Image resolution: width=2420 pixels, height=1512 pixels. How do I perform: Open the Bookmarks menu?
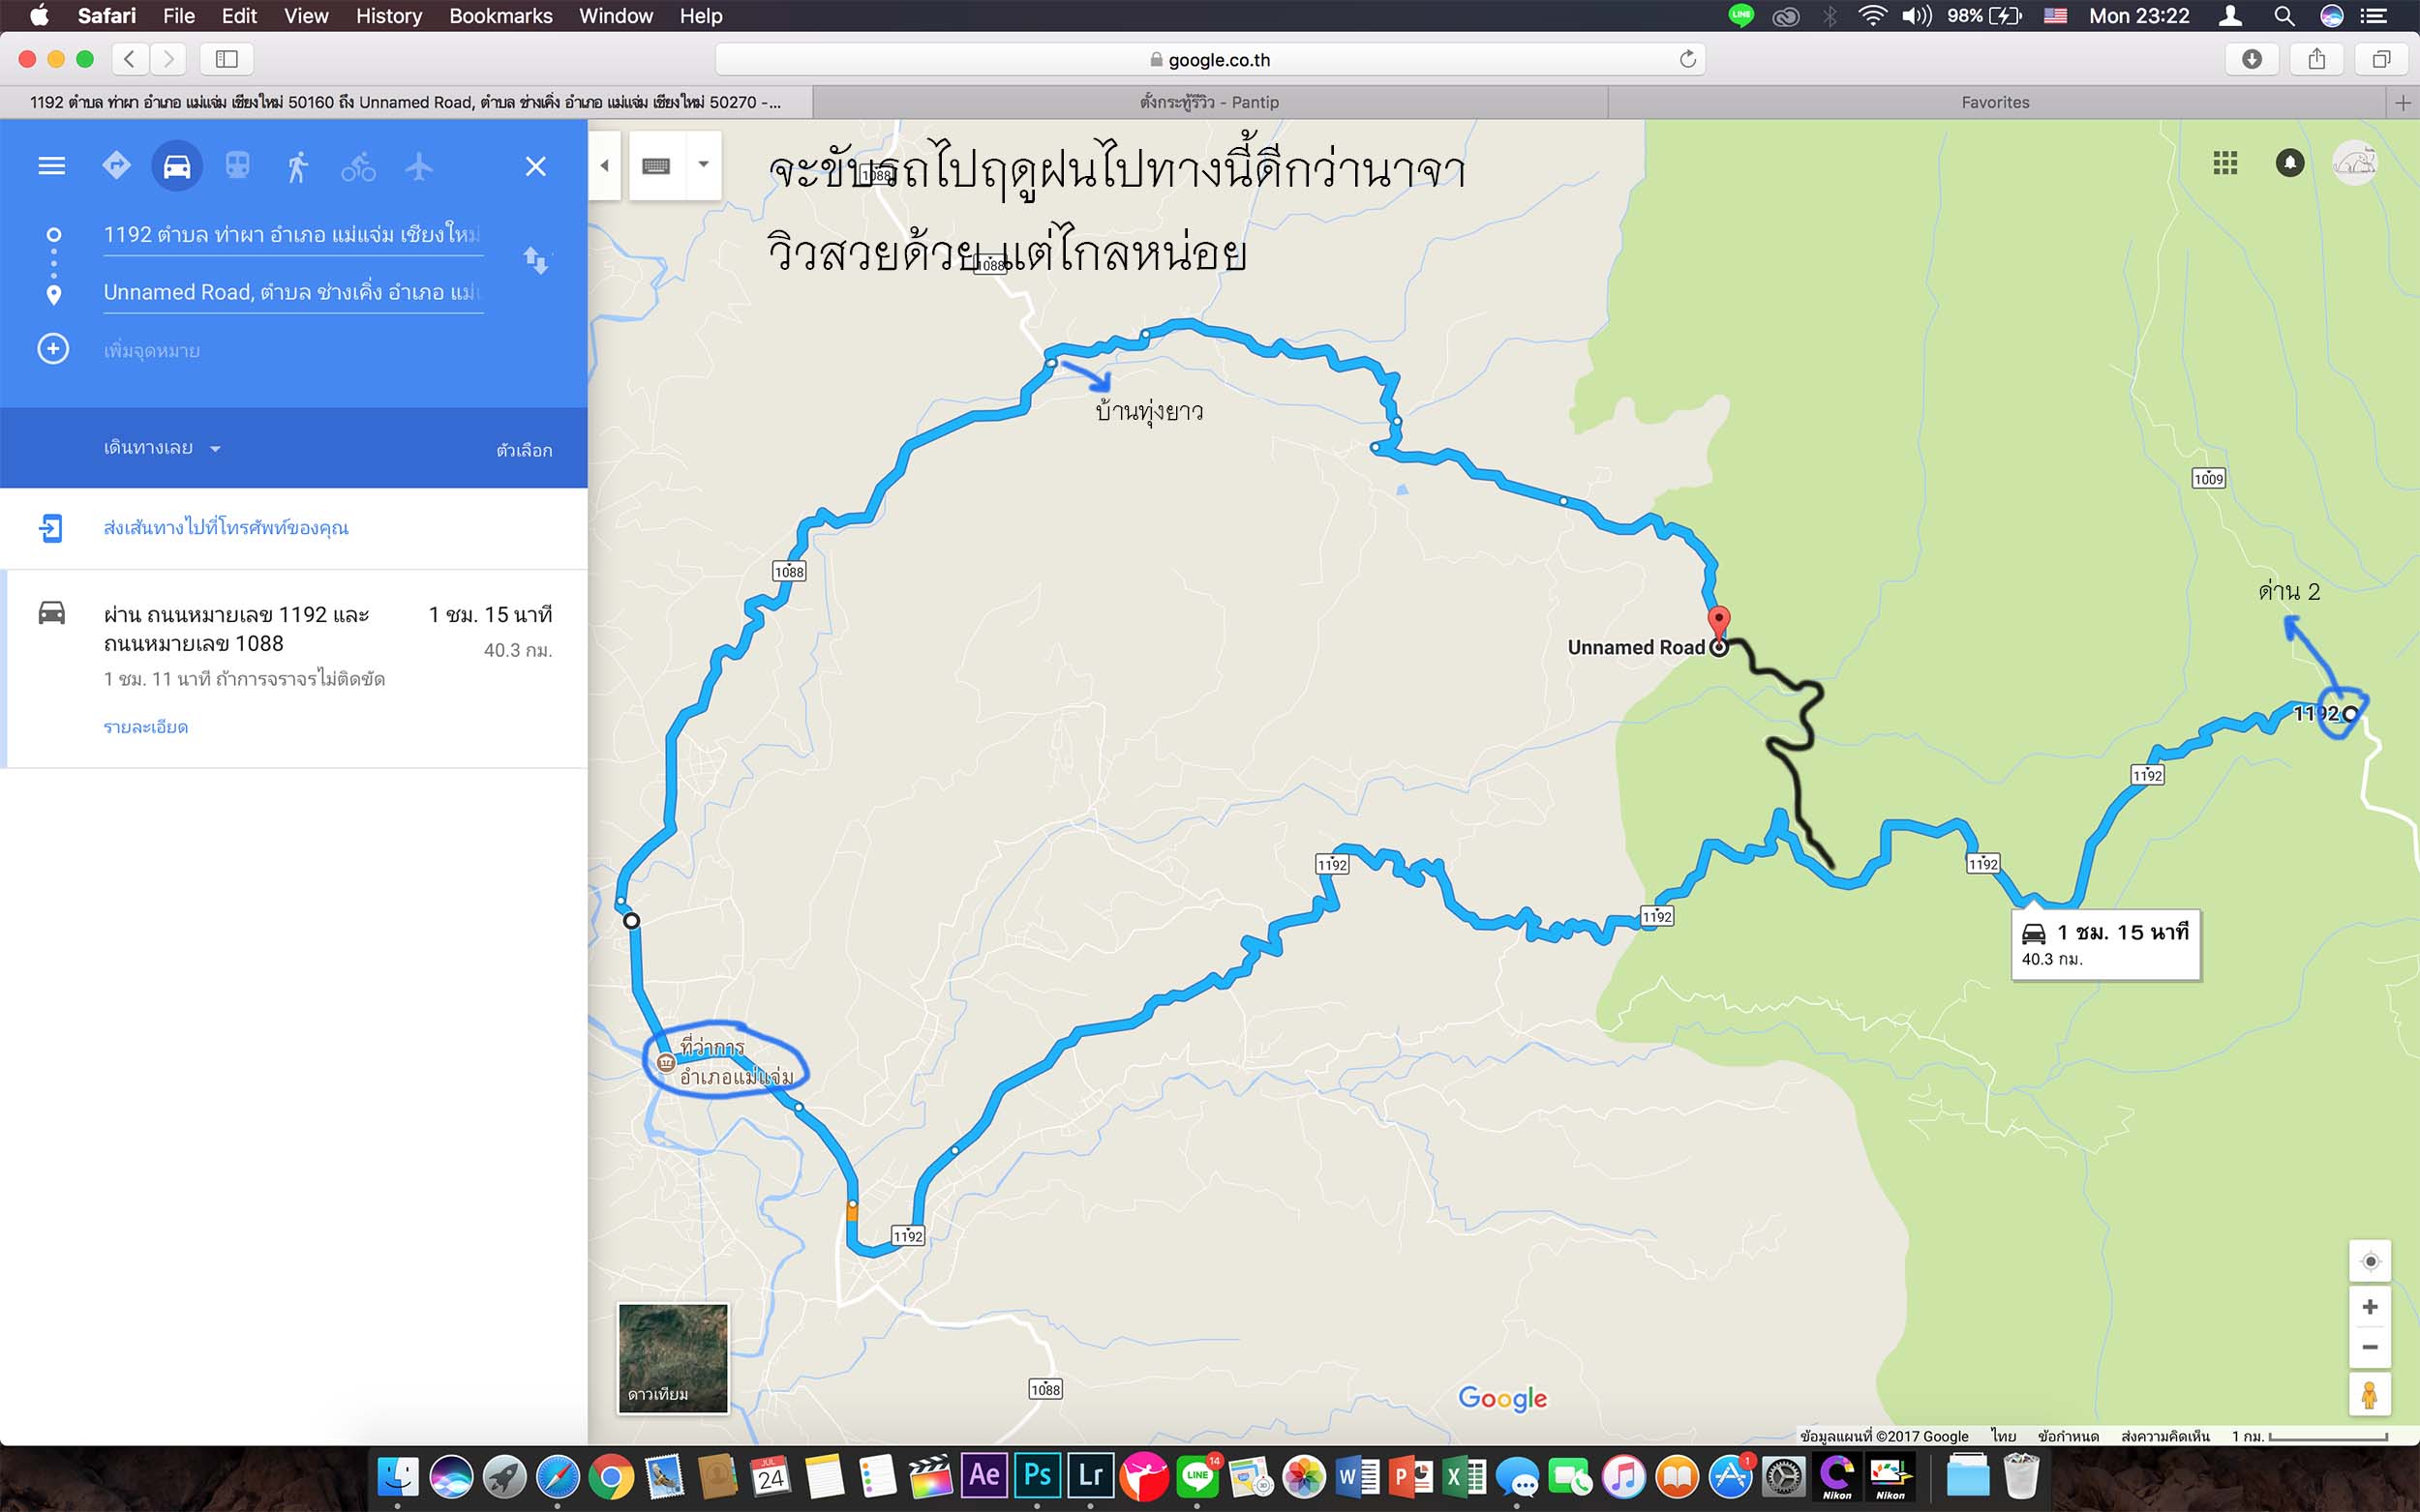[x=501, y=16]
